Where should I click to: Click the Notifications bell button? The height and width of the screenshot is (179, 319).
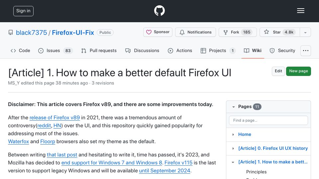[x=195, y=32]
